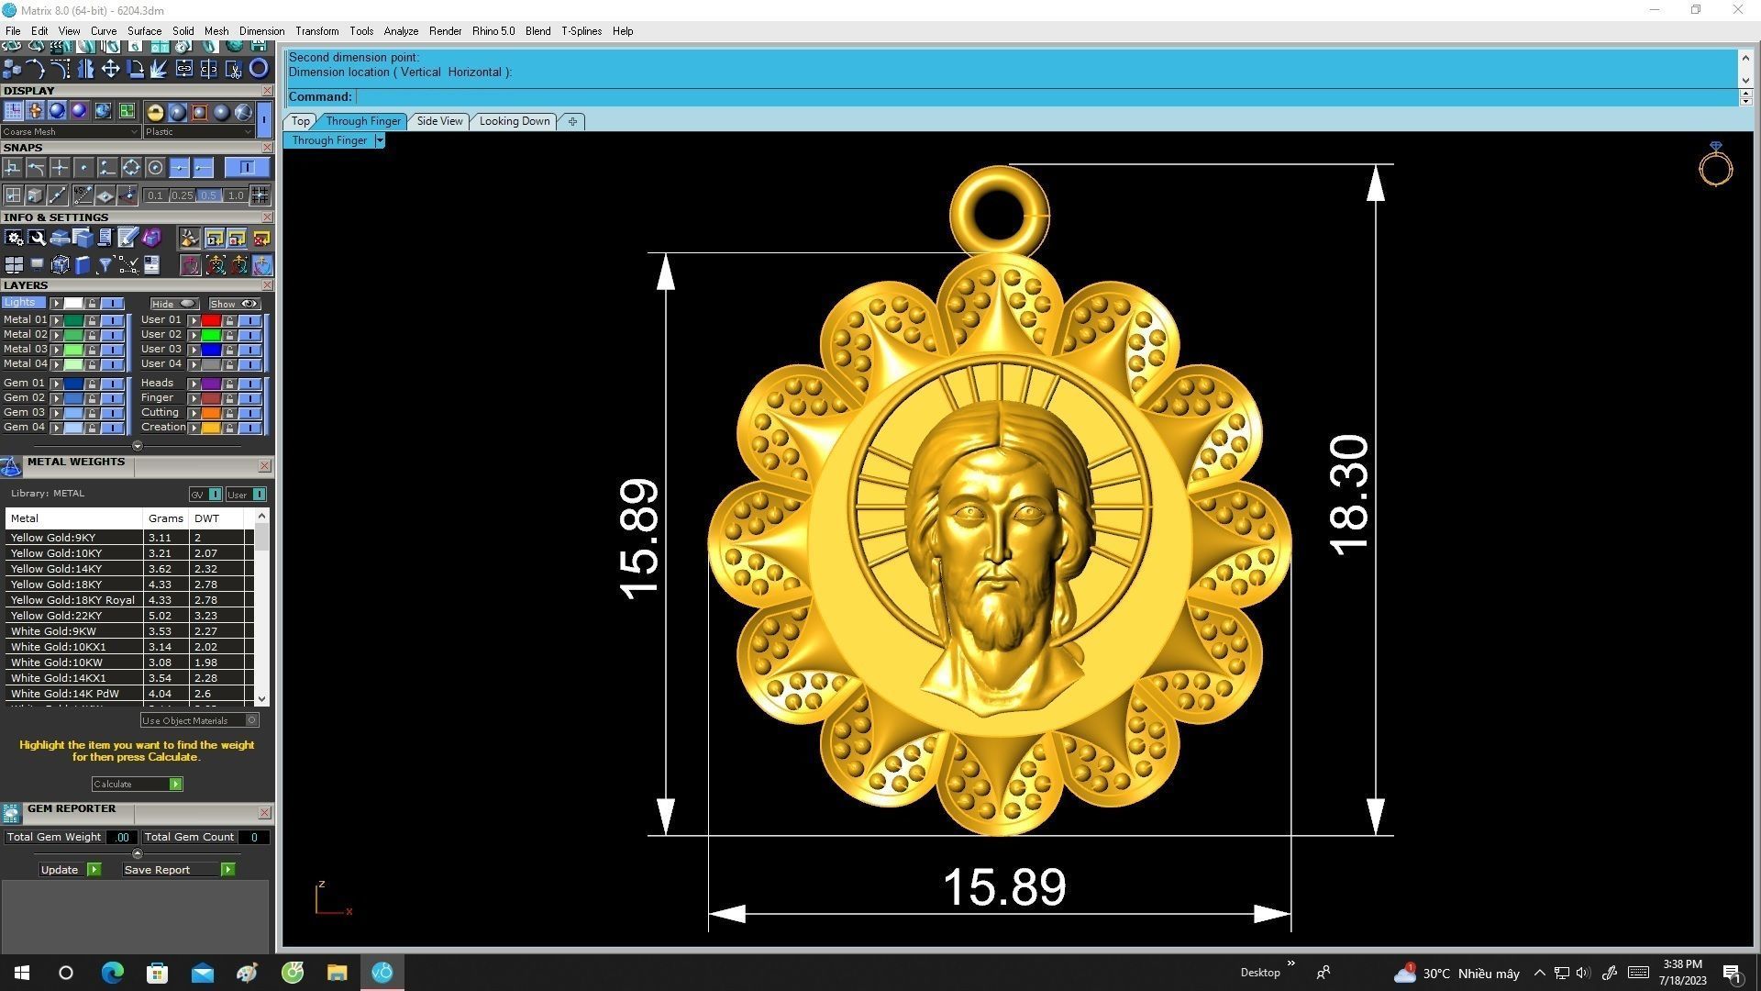This screenshot has height=991, width=1761.
Task: Switch to the Side View tab
Action: [439, 121]
